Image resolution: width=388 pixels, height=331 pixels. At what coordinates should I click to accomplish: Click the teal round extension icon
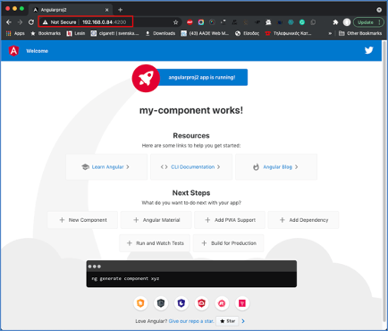pos(291,22)
